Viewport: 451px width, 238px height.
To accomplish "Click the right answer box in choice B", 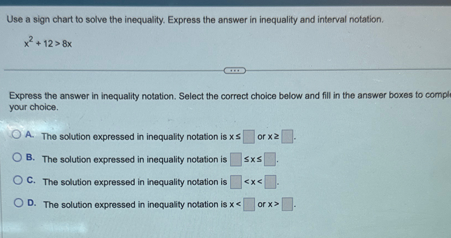I will (269, 159).
